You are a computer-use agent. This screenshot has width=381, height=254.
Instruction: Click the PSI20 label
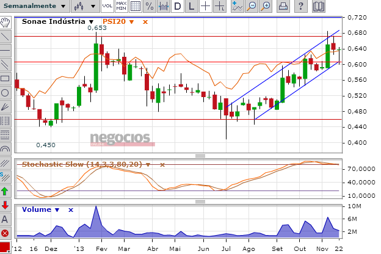click(x=114, y=21)
